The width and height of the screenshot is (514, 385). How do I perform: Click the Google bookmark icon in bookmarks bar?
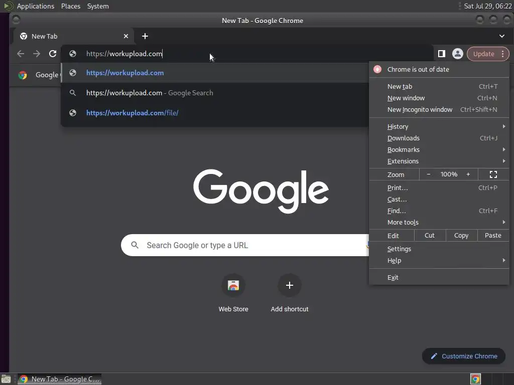click(x=23, y=75)
